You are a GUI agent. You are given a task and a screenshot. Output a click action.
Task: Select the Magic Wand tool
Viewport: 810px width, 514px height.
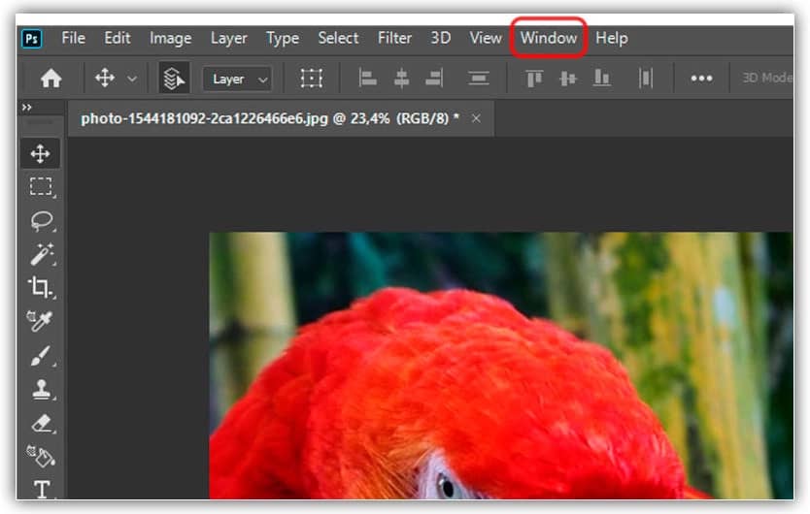pyautogui.click(x=42, y=254)
